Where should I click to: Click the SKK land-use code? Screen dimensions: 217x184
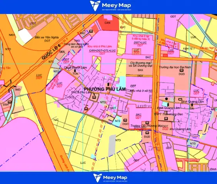click(x=140, y=70)
